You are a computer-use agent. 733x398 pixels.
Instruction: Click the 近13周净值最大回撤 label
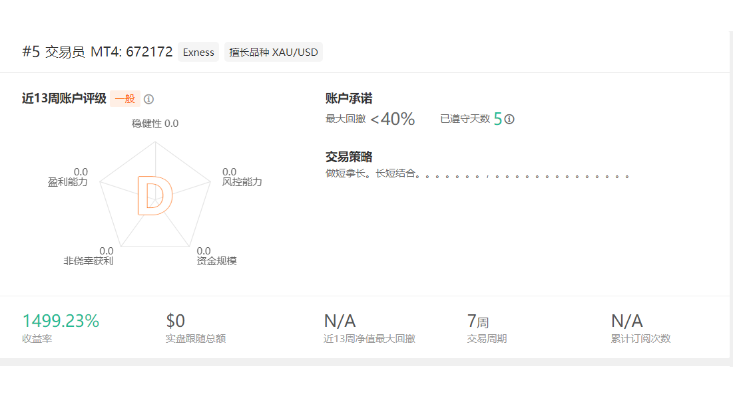[369, 339]
